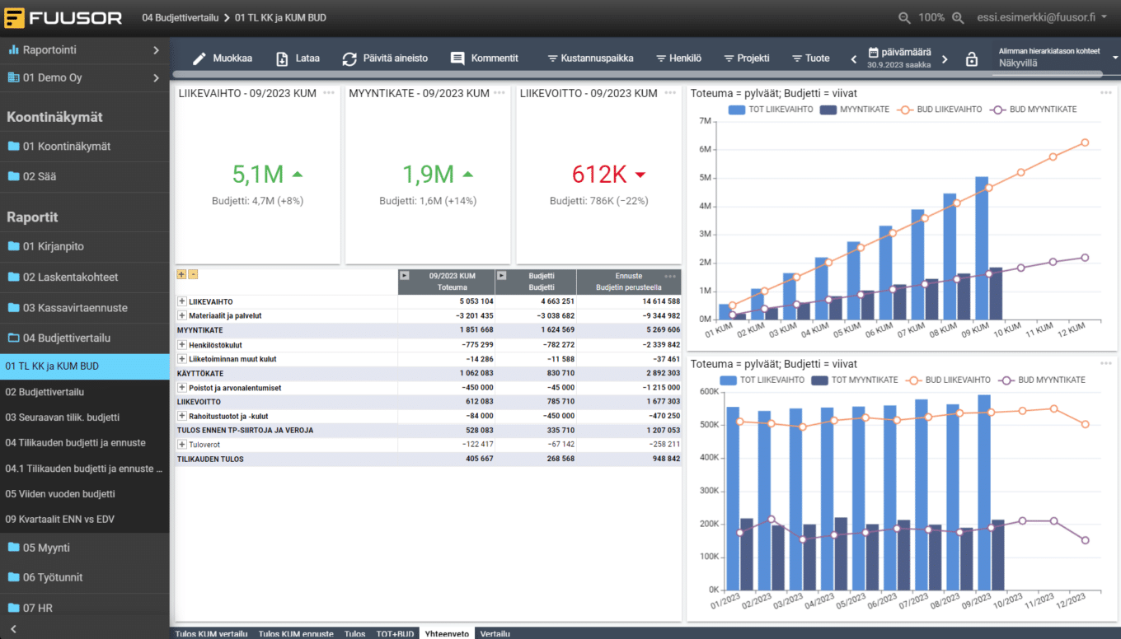Click zoom in magnifier icon
The width and height of the screenshot is (1121, 639).
(958, 17)
